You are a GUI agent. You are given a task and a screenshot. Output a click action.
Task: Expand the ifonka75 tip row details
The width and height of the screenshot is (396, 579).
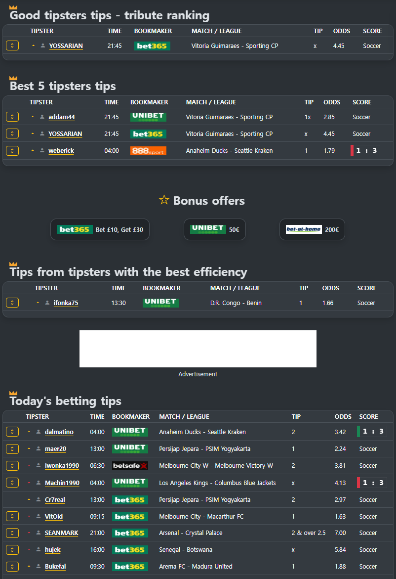coord(12,303)
